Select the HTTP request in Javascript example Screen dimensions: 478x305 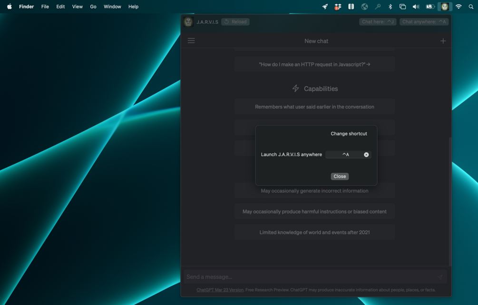tap(314, 64)
